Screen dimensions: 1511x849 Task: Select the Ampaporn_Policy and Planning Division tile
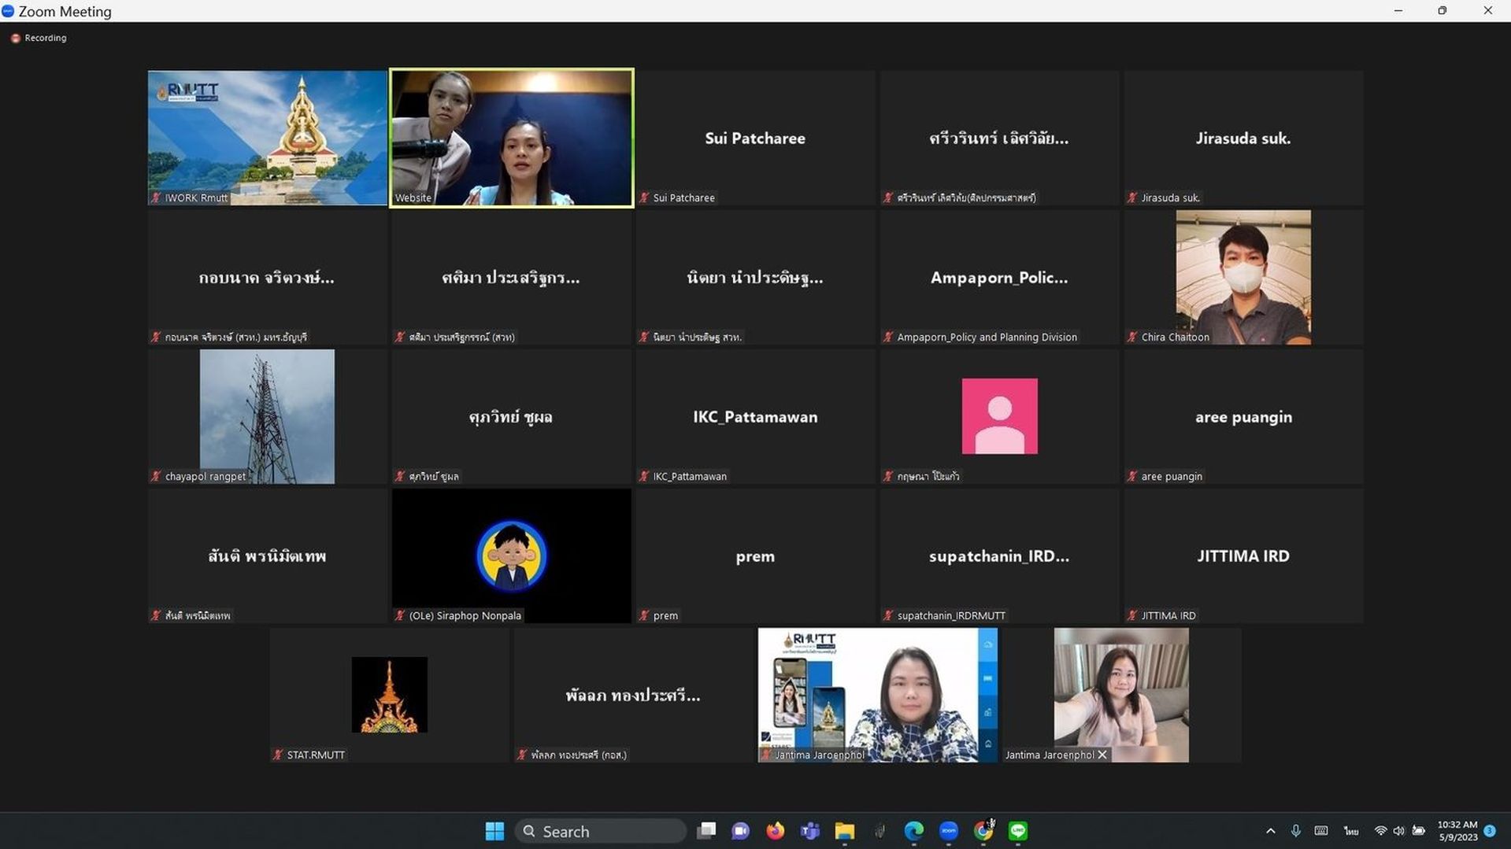(x=999, y=277)
